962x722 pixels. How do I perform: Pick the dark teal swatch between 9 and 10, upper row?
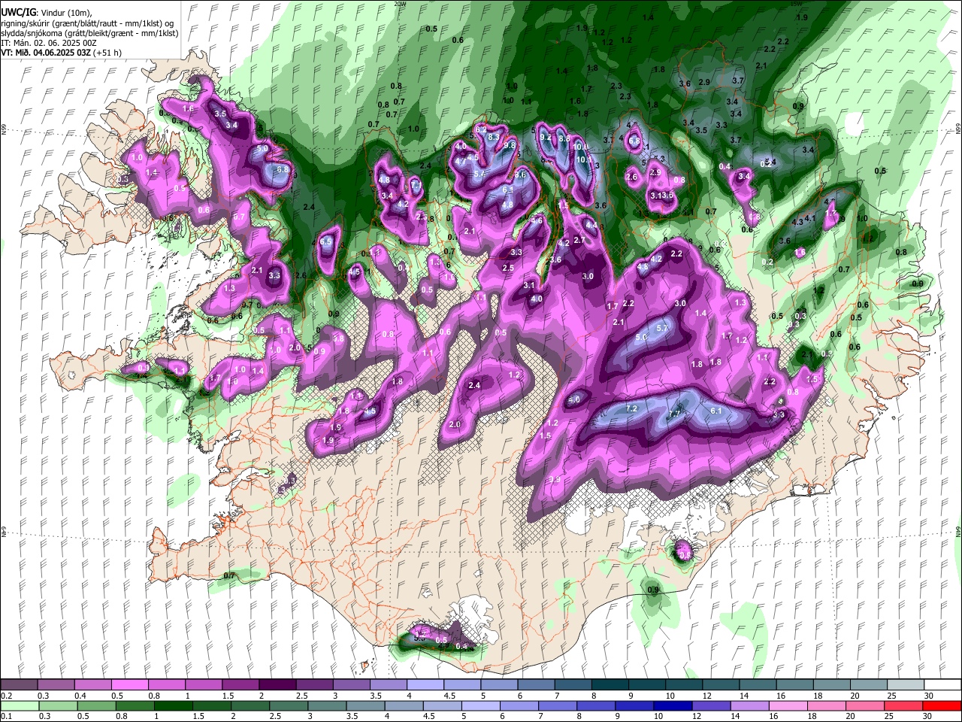click(x=646, y=684)
